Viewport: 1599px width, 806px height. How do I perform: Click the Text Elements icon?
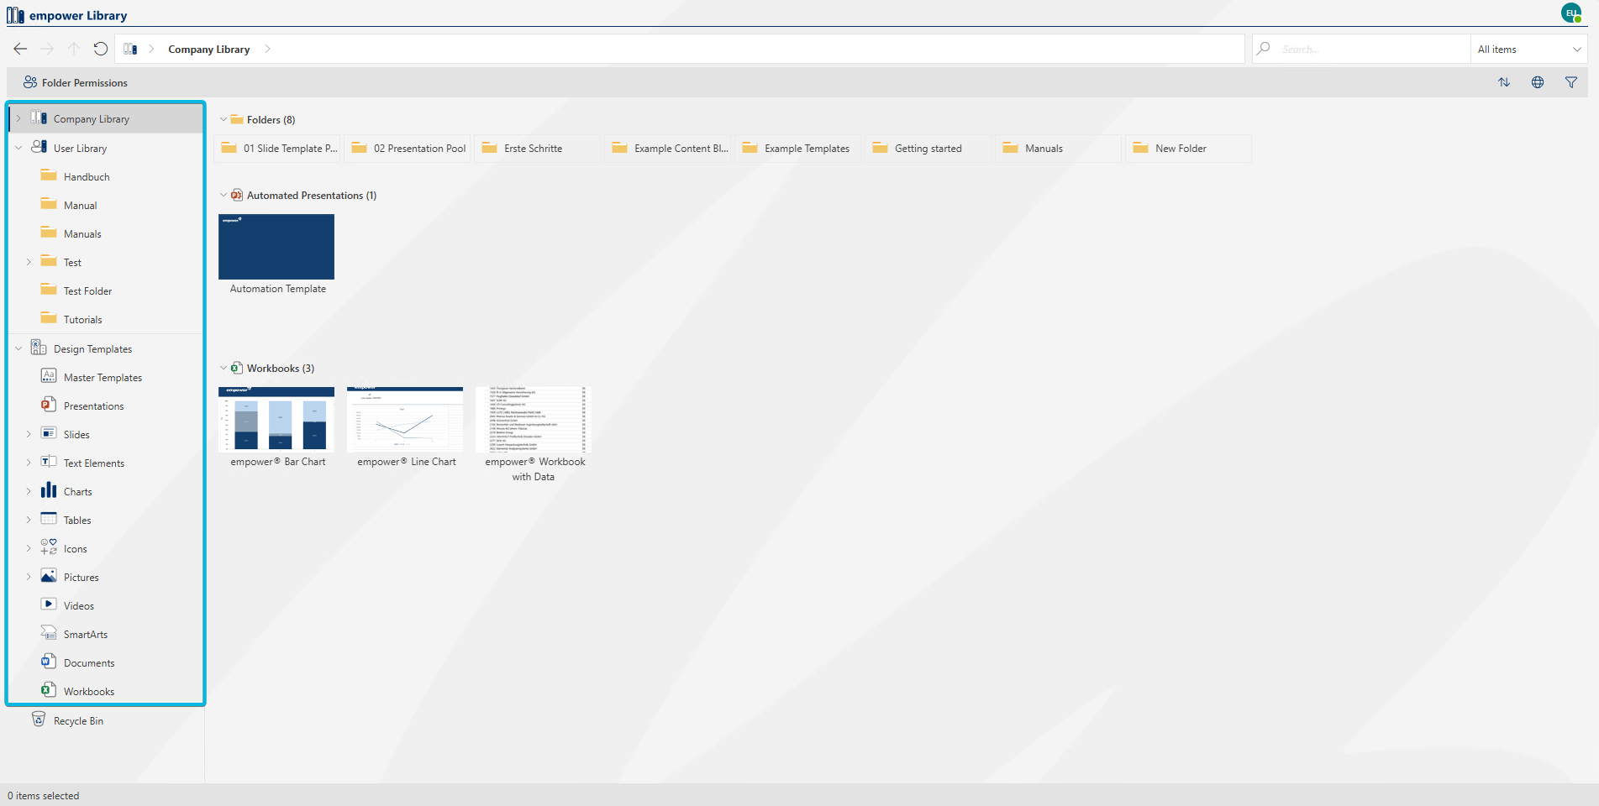click(x=49, y=462)
